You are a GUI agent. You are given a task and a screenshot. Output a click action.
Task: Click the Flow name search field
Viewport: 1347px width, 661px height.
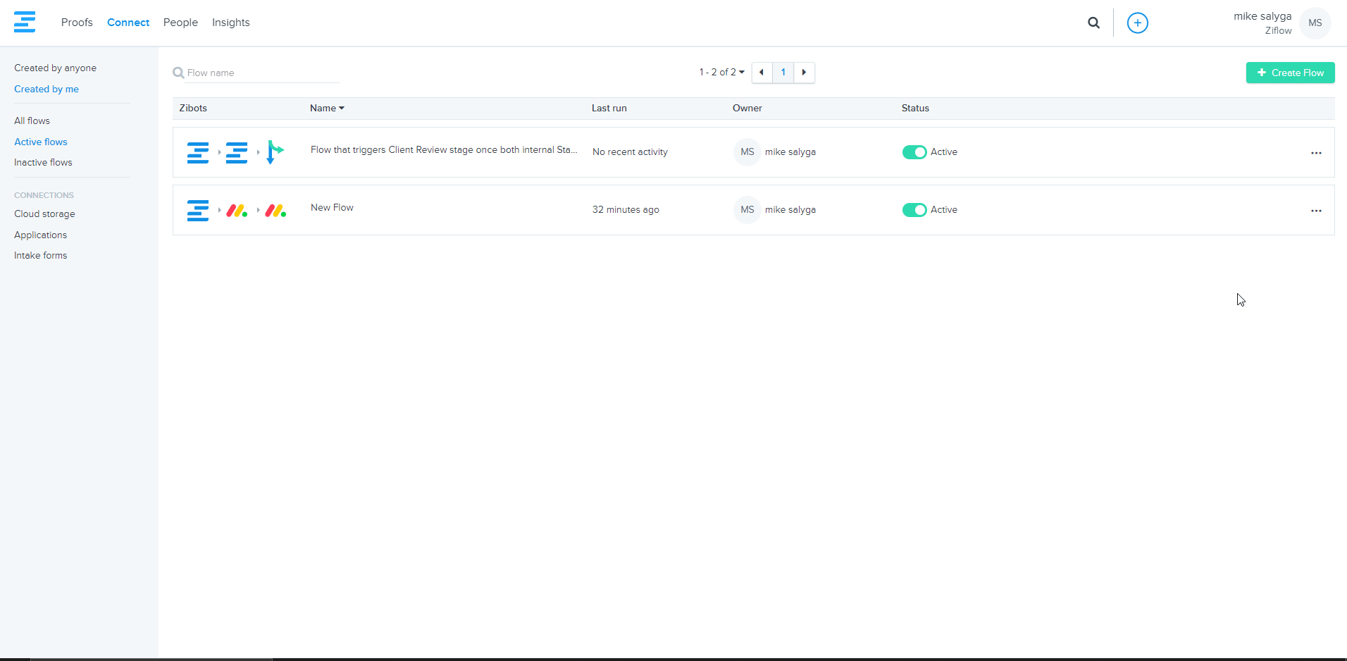261,73
